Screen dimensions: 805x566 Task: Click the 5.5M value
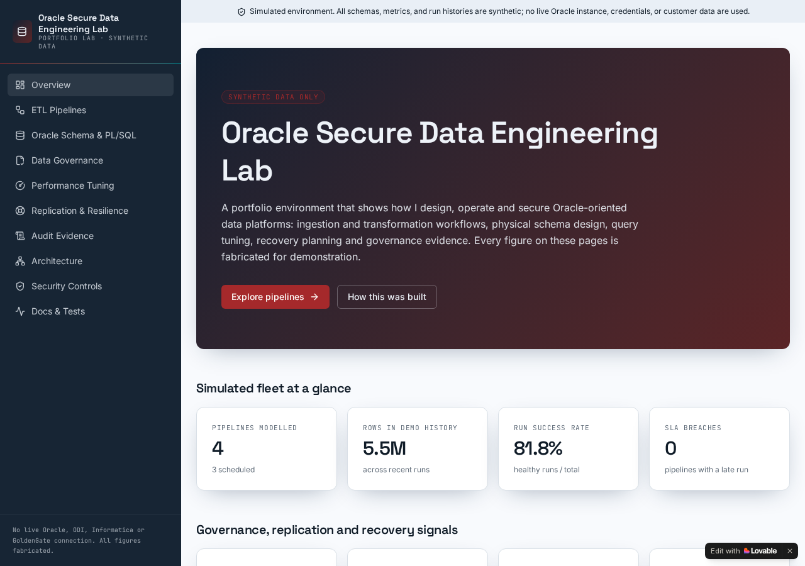coord(384,448)
